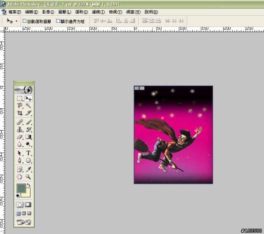Viewport: 264px width, 234px height.
Task: Select the Rectangular Marquee tool
Action: pyautogui.click(x=20, y=98)
